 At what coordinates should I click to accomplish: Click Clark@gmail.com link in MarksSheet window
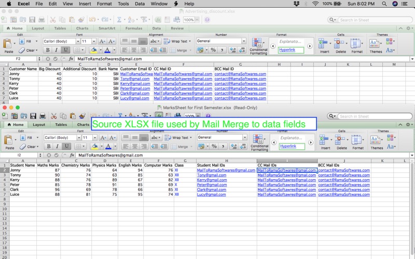pos(212,190)
